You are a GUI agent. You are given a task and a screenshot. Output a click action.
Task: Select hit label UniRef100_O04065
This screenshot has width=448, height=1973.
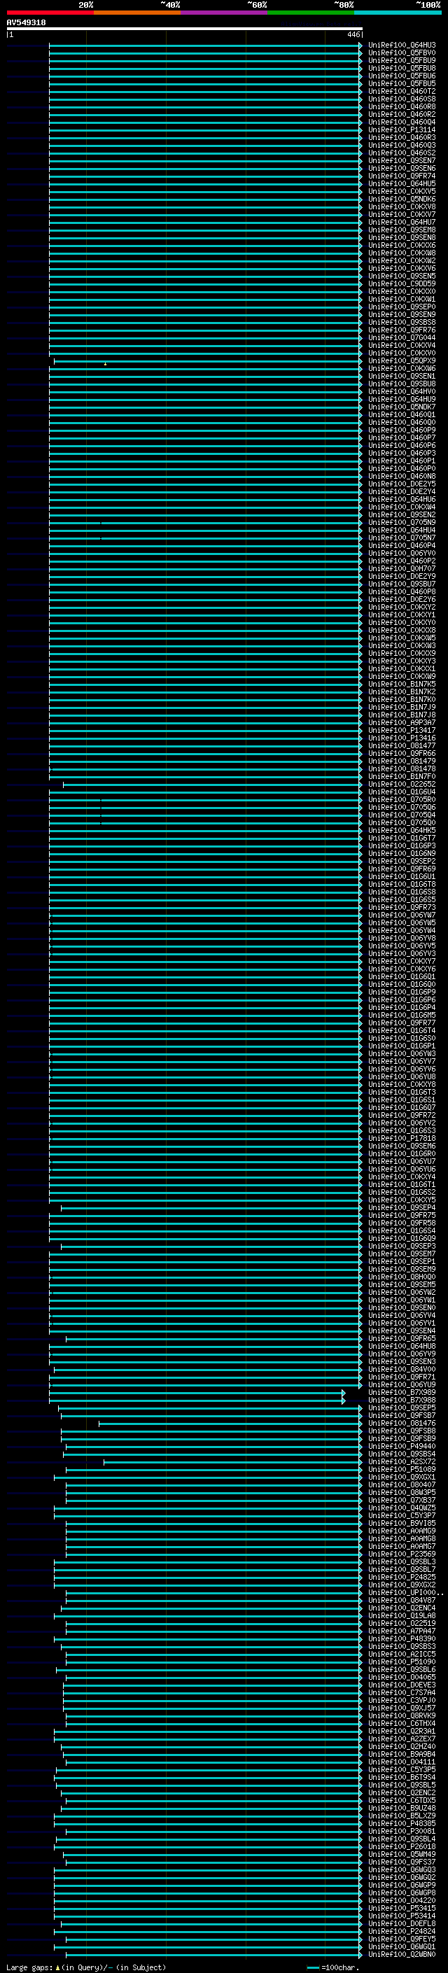(401, 1676)
